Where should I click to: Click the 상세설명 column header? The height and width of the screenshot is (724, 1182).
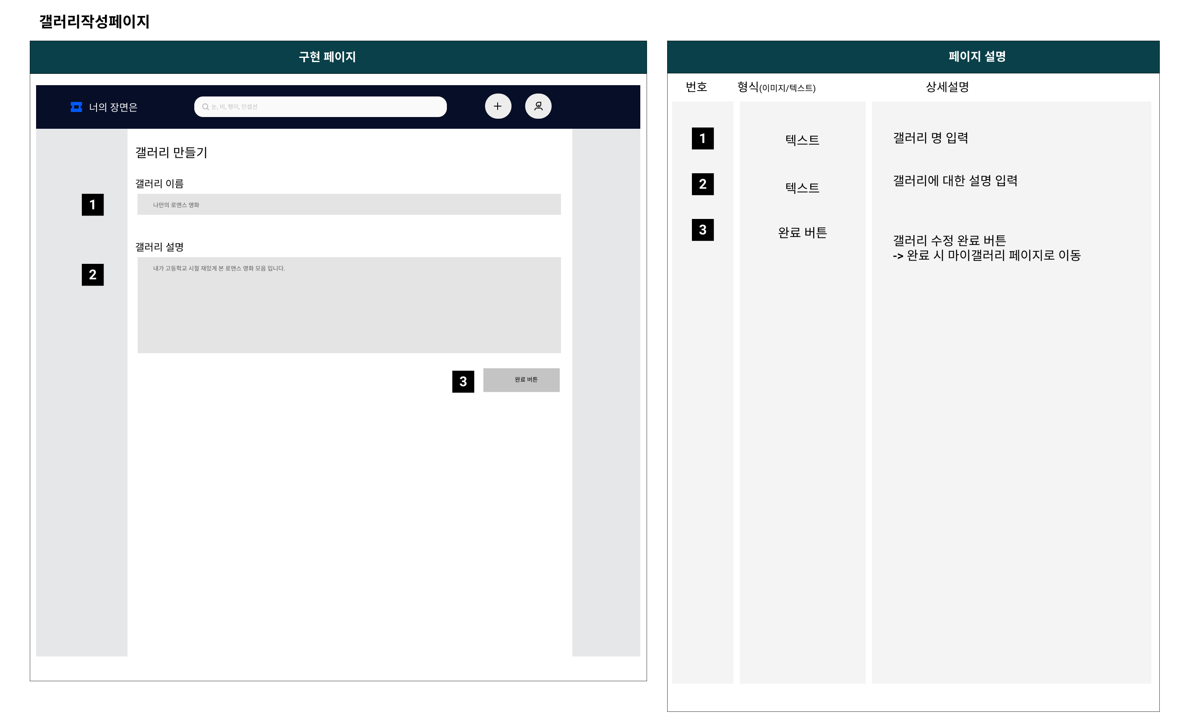pos(947,87)
